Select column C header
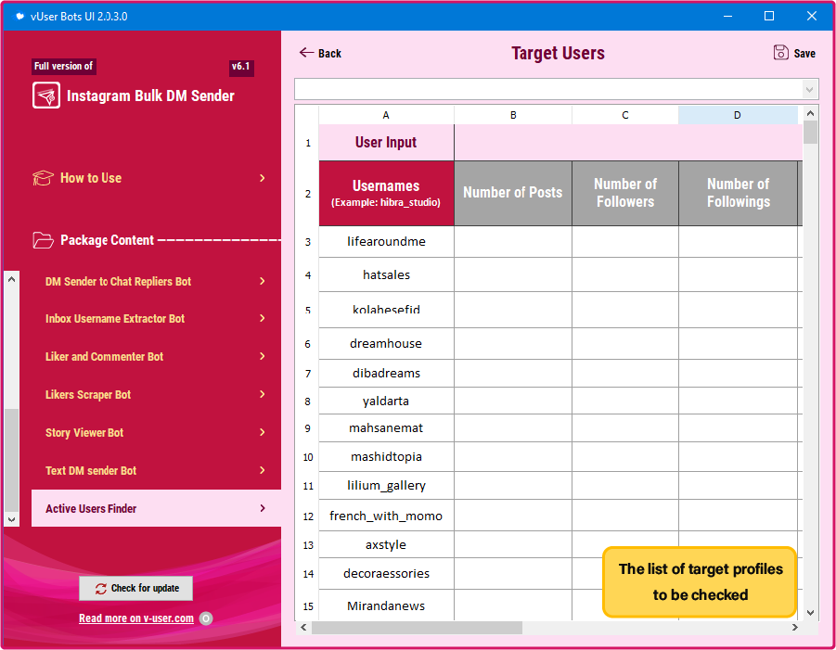The width and height of the screenshot is (836, 650). 624,115
